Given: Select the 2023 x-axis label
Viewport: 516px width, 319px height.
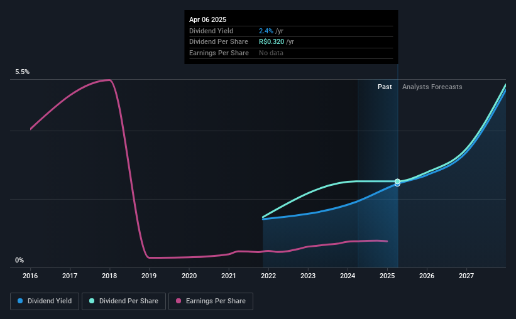Looking at the screenshot, I should (308, 276).
